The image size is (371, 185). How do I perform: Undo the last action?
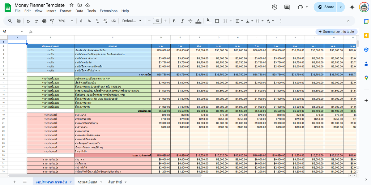[x=28, y=21]
